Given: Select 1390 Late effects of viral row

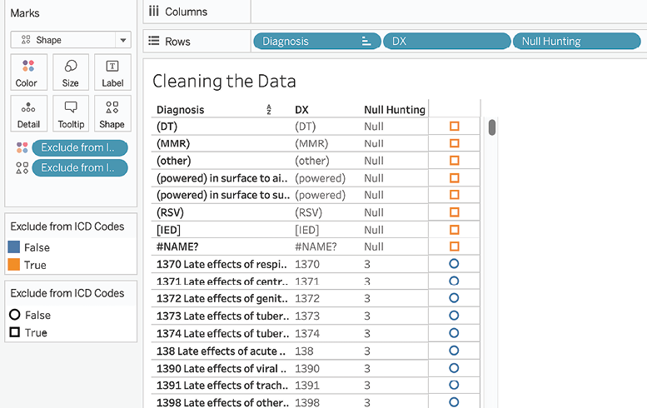Looking at the screenshot, I should 221,368.
